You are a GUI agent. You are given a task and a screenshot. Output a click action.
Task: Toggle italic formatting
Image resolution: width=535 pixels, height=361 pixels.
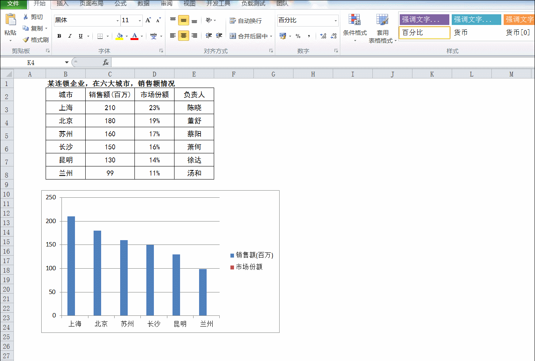(70, 36)
